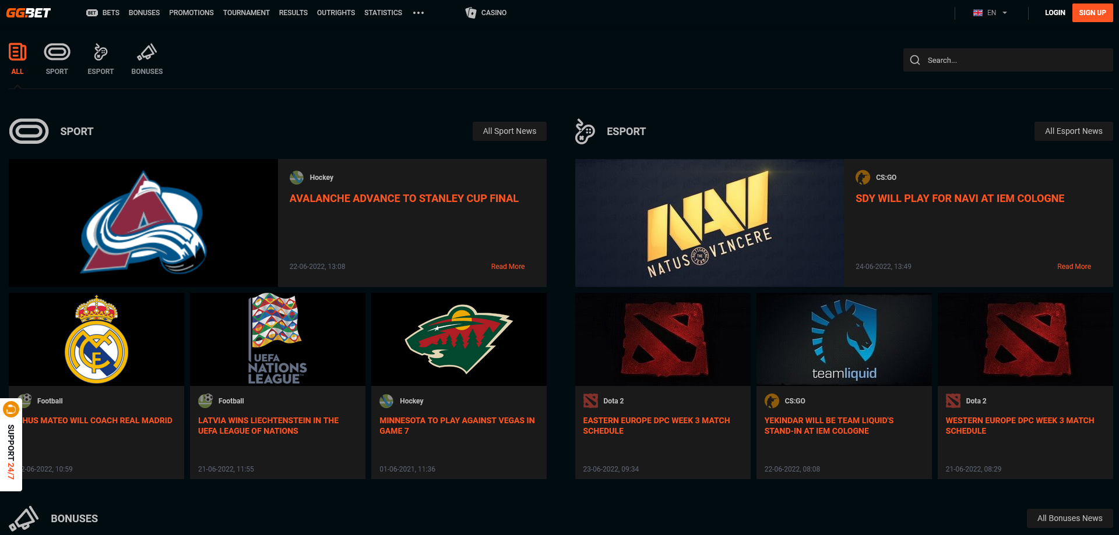Open the Support 24/7 chat icon
Screen dimensions: 1119x535
11,409
